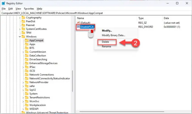Collapse the Windows key

20,37
